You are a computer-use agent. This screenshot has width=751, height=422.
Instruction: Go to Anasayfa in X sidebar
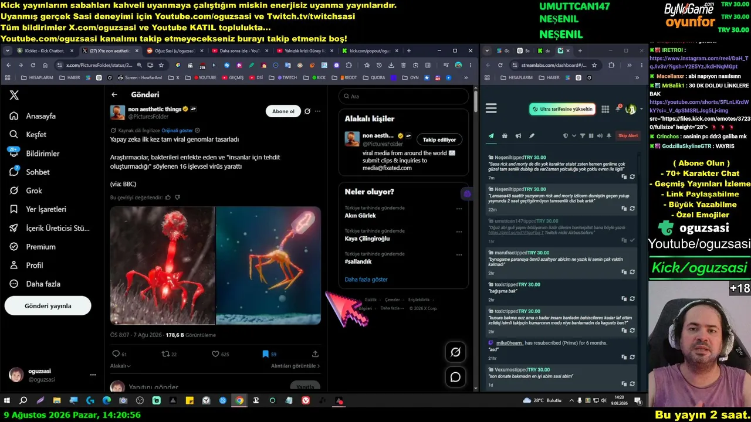click(x=33, y=116)
